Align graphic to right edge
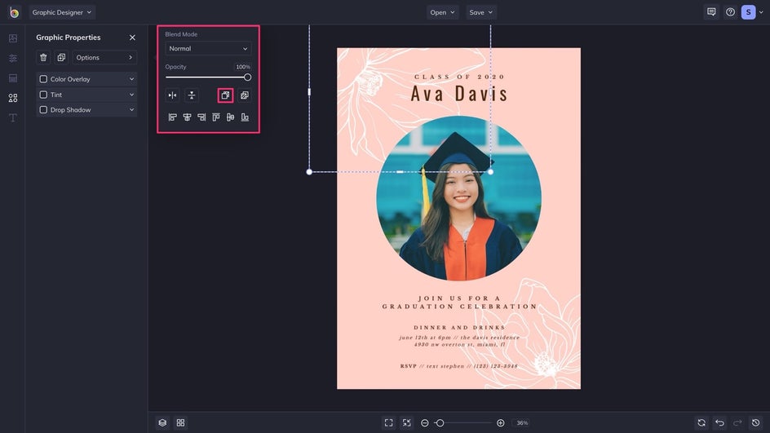Viewport: 770px width, 433px height. (x=201, y=117)
